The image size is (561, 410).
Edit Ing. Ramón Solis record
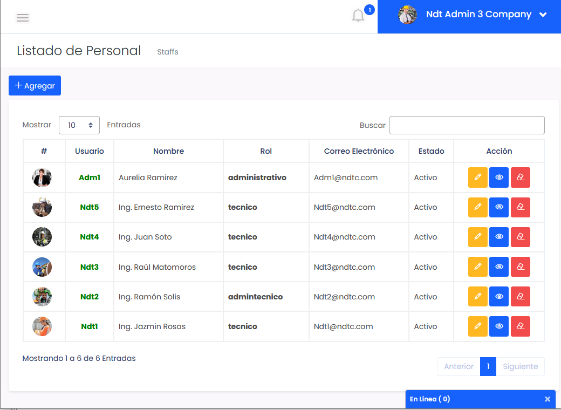[x=477, y=297]
